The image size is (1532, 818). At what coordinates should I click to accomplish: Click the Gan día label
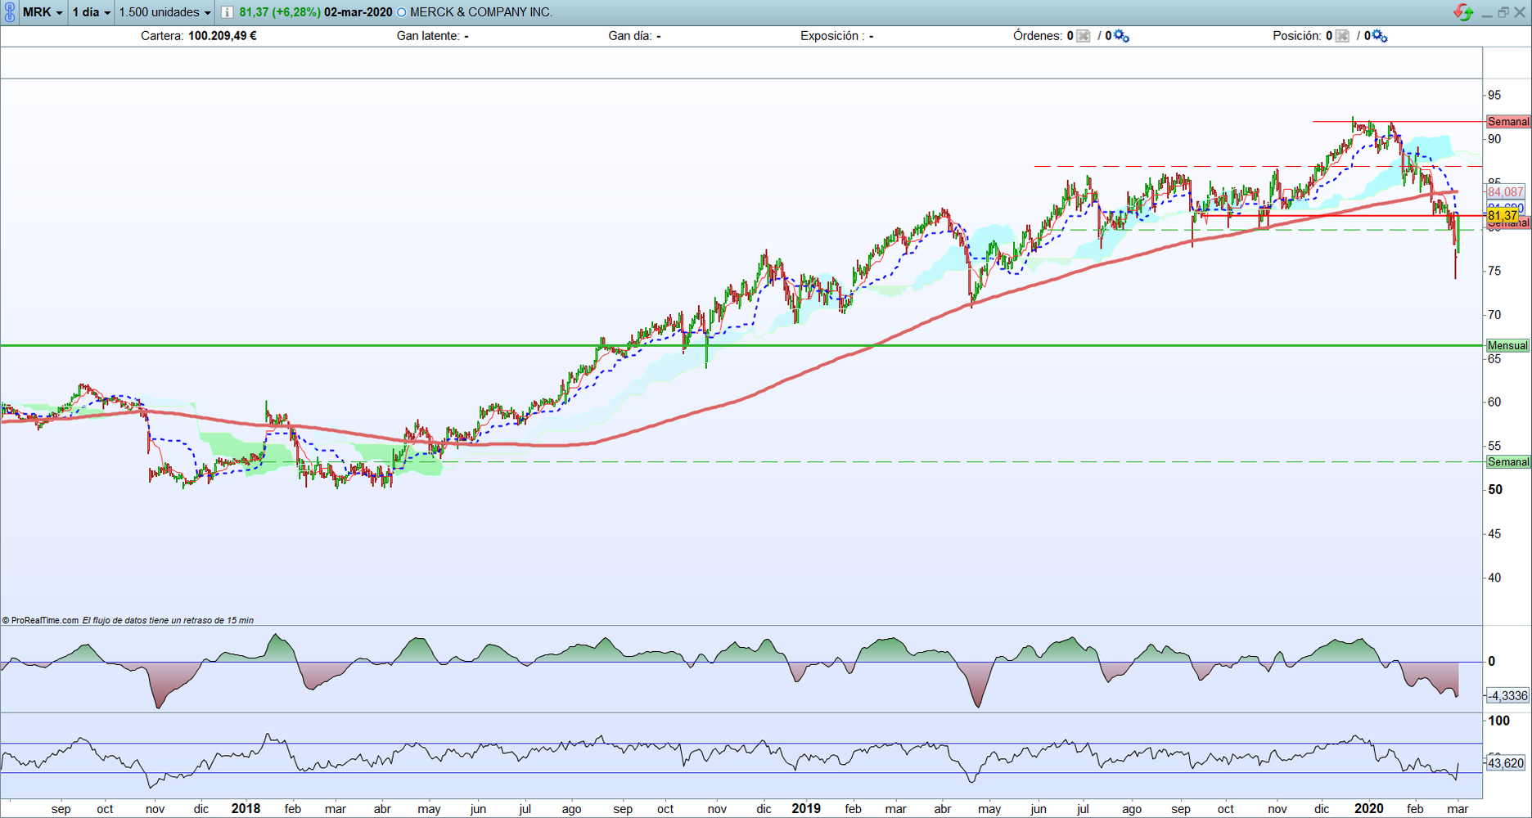(x=630, y=36)
